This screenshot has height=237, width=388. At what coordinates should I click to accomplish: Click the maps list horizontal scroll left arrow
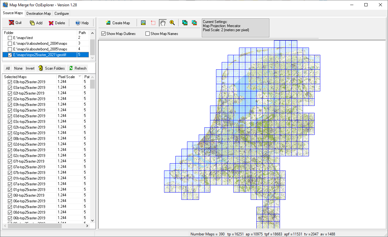coord(5,226)
